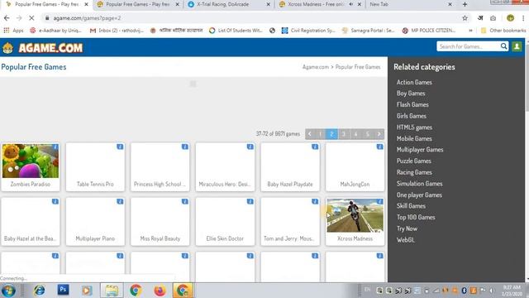Open the Flash Games category

[x=412, y=105]
